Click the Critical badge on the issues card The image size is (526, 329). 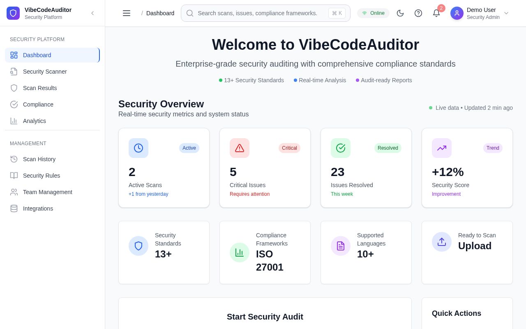point(289,148)
